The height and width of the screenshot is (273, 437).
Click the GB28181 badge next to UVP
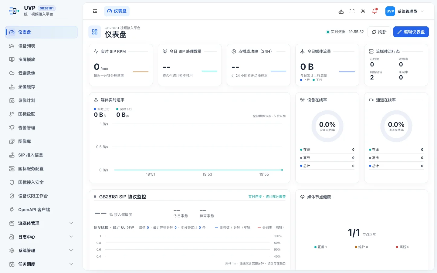pyautogui.click(x=47, y=8)
